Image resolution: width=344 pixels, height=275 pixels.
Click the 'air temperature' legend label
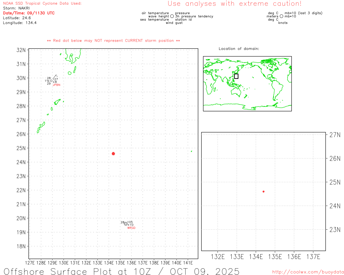pos(155,13)
